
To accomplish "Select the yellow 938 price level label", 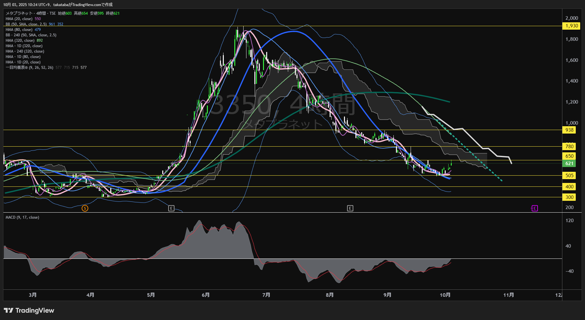I will 569,130.
